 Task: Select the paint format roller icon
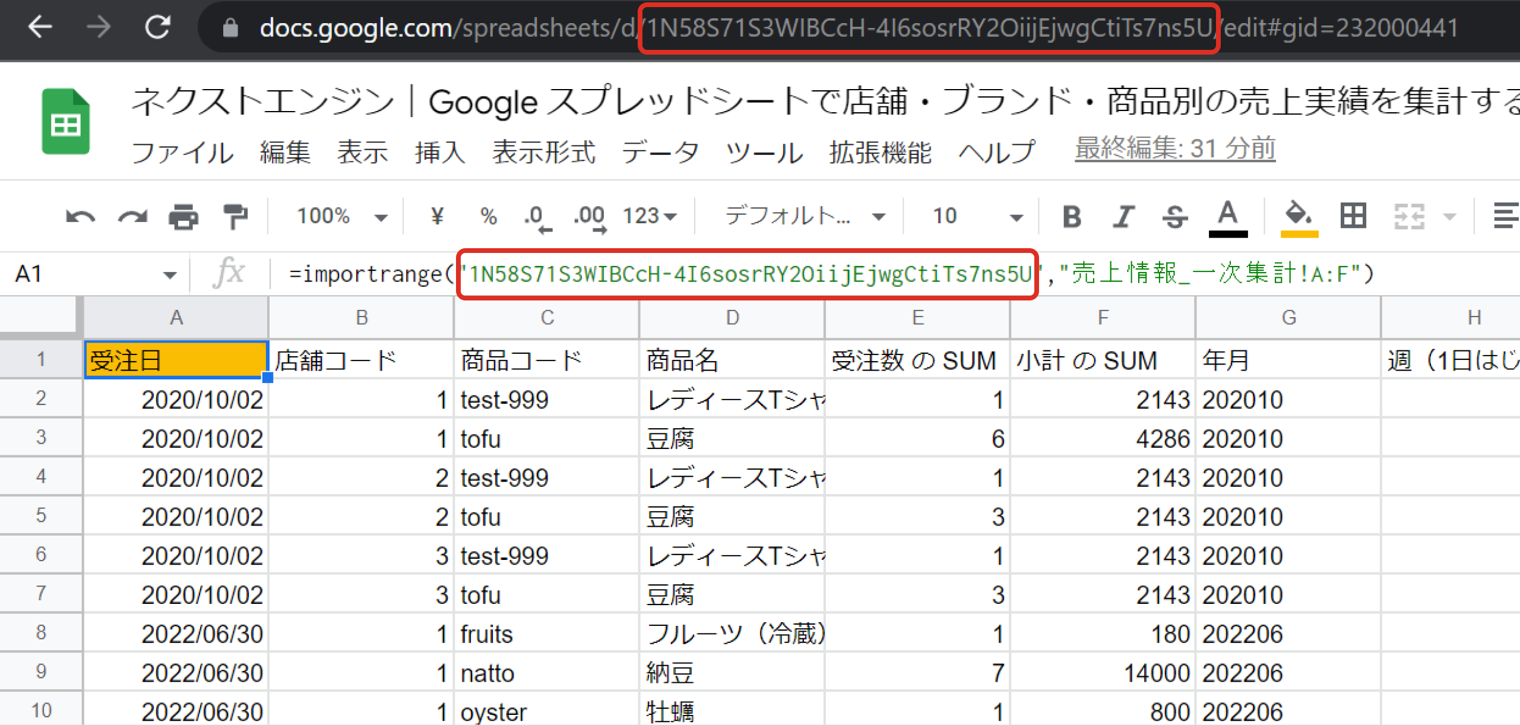point(235,217)
